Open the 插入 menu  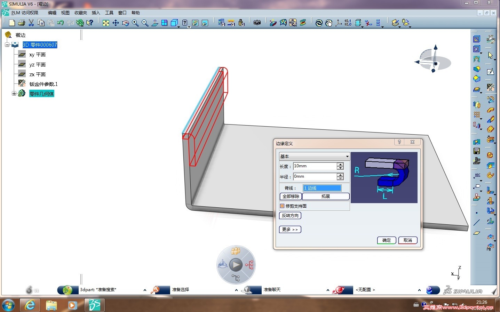coord(96,13)
